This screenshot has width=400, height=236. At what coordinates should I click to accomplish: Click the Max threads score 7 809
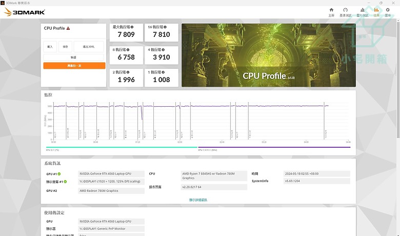click(x=126, y=34)
